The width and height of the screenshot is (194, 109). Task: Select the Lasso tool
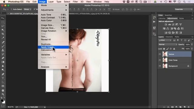3,26
